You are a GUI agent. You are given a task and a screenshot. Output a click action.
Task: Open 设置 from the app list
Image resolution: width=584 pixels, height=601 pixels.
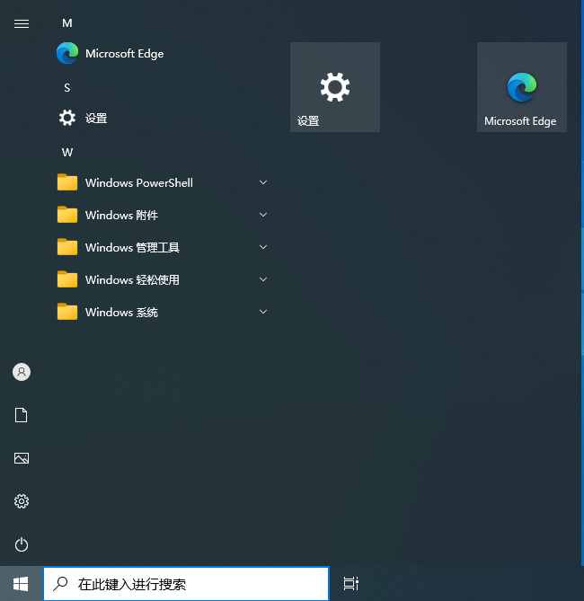[95, 119]
